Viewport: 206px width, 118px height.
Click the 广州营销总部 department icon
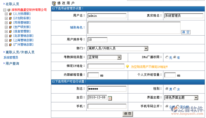pyautogui.click(x=10, y=45)
